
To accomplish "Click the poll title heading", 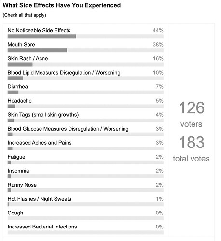I will (x=62, y=5).
